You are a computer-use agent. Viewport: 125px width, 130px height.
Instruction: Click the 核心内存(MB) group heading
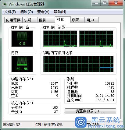pos(22,103)
